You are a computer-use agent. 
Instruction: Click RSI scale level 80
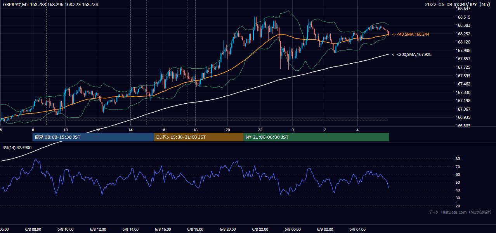click(x=458, y=159)
